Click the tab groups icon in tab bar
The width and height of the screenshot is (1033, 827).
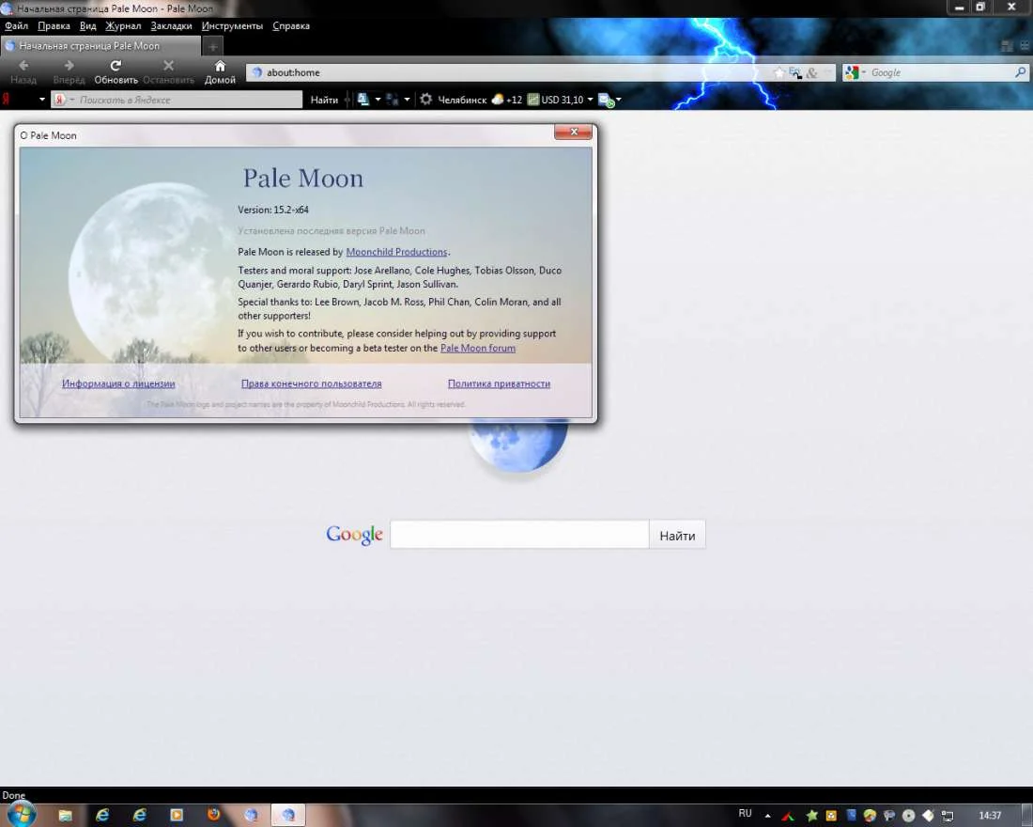[x=1007, y=46]
